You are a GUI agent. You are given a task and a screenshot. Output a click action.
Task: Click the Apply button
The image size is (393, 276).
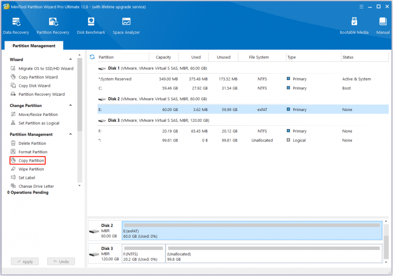(25, 261)
